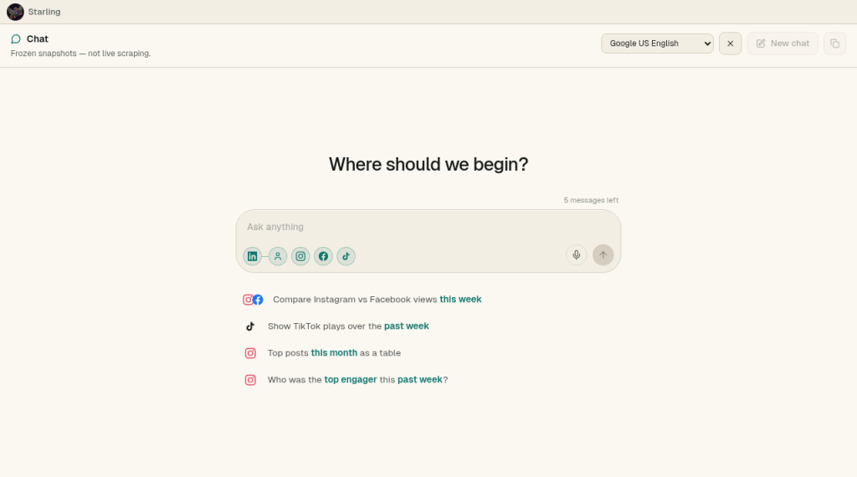Click Instagram icon next to Top posts
The width and height of the screenshot is (857, 477).
(250, 353)
